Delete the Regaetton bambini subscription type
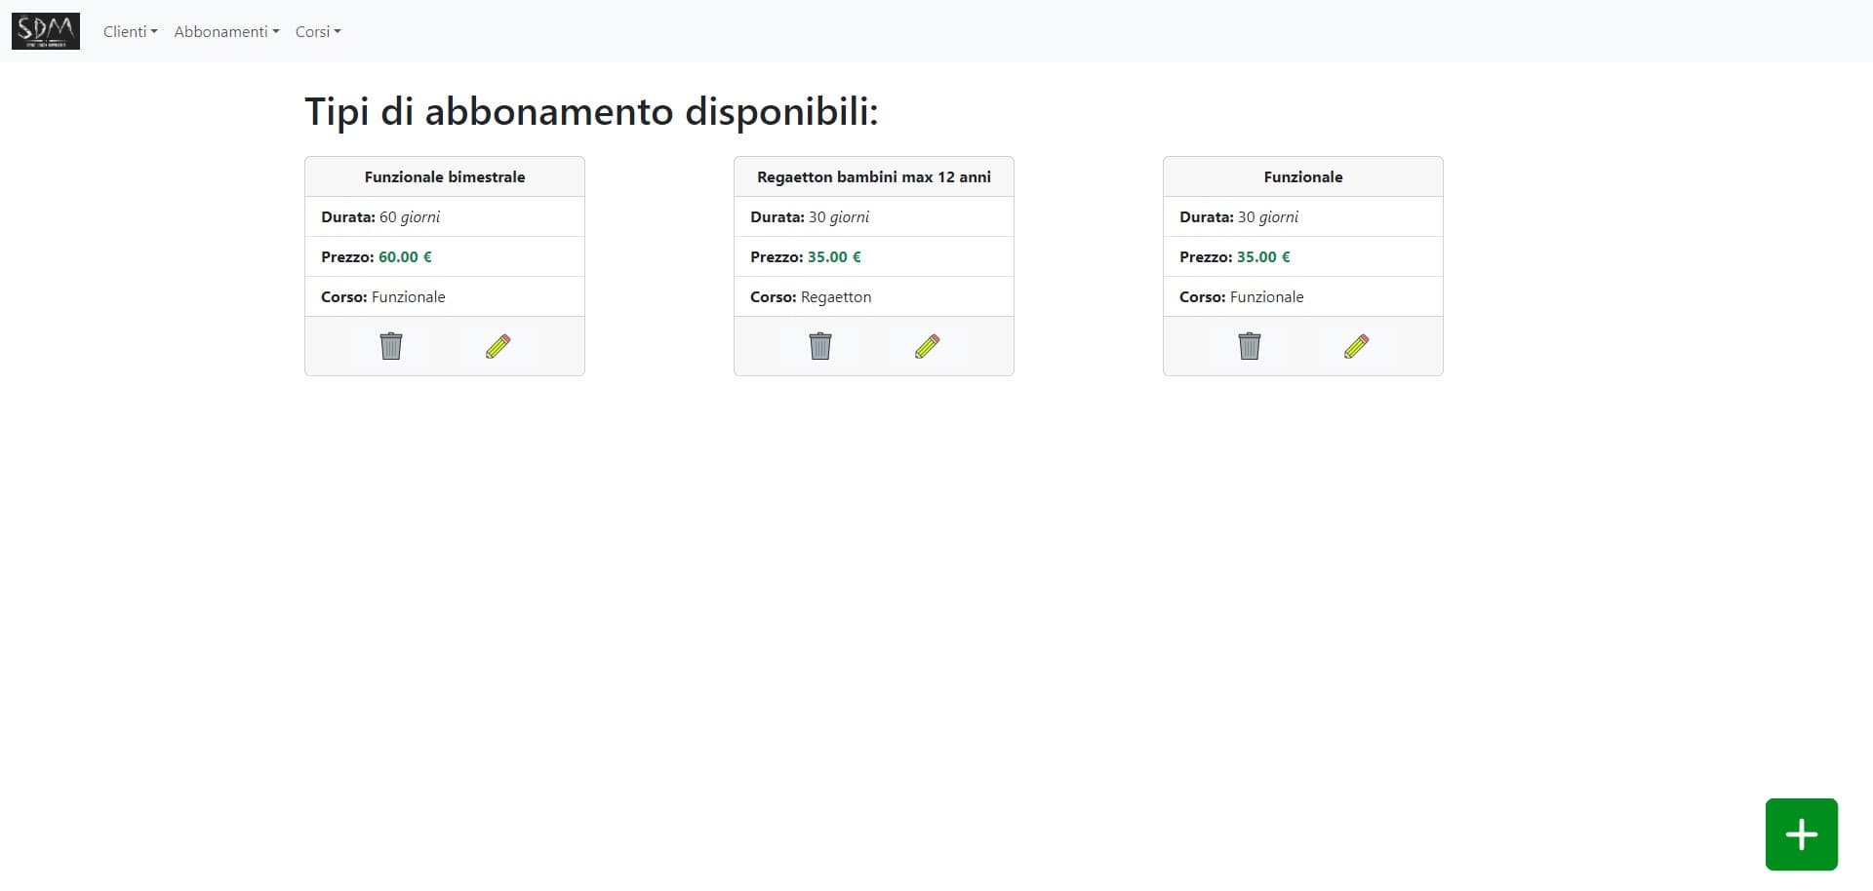This screenshot has width=1873, height=891. tap(820, 346)
